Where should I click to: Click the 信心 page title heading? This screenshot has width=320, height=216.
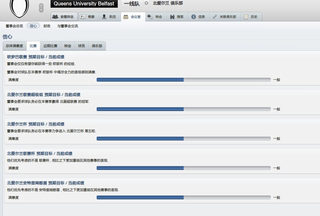7,36
